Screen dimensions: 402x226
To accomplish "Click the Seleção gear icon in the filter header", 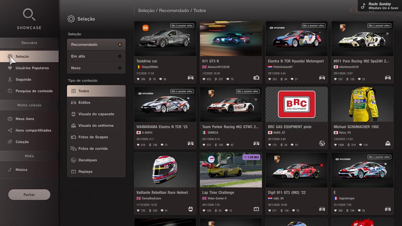I will [71, 19].
